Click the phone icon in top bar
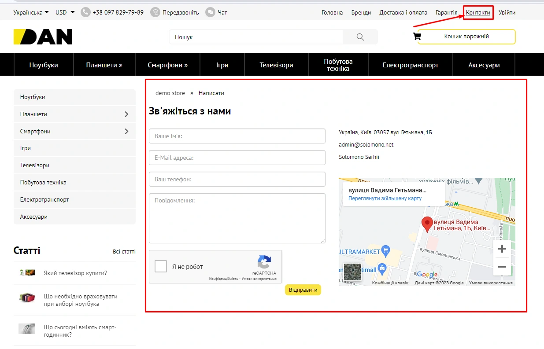Viewport: 544px width, 349px height. pyautogui.click(x=85, y=12)
